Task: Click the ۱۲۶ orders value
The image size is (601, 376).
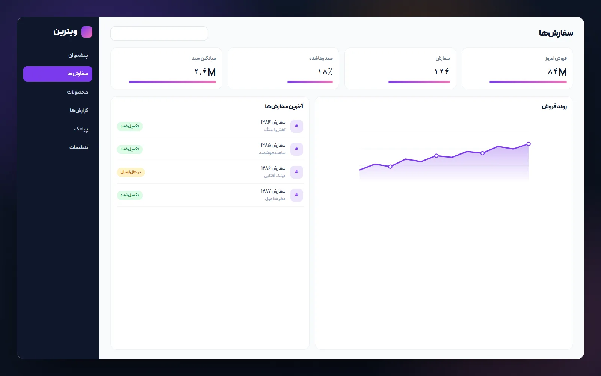Action: click(x=442, y=71)
